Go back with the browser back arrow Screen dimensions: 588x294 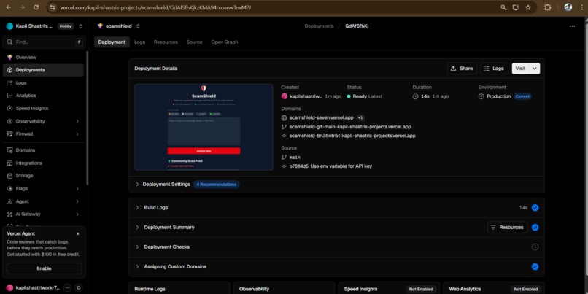point(9,7)
